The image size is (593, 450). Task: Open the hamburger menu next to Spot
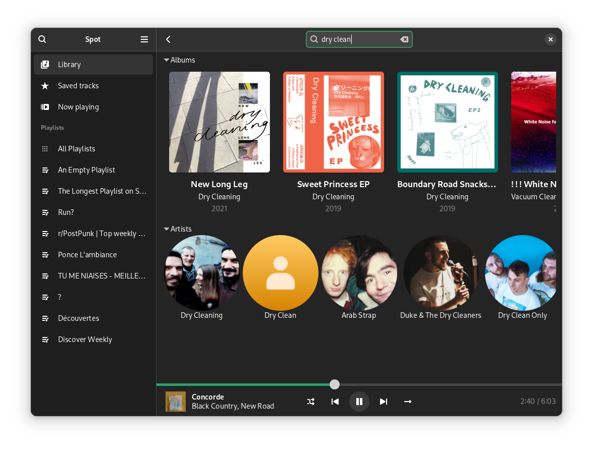144,39
